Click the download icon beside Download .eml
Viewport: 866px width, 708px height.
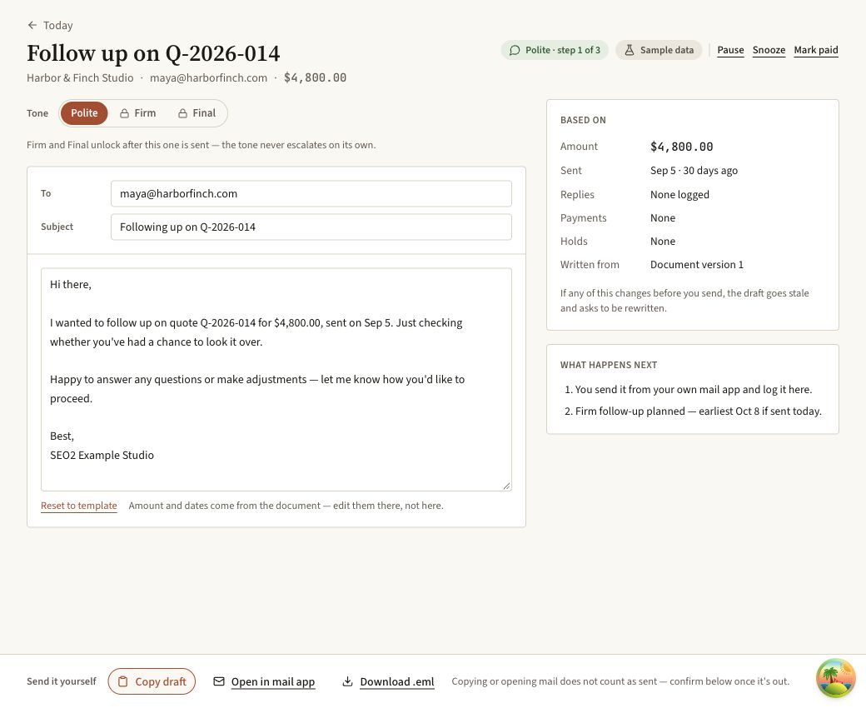click(347, 681)
